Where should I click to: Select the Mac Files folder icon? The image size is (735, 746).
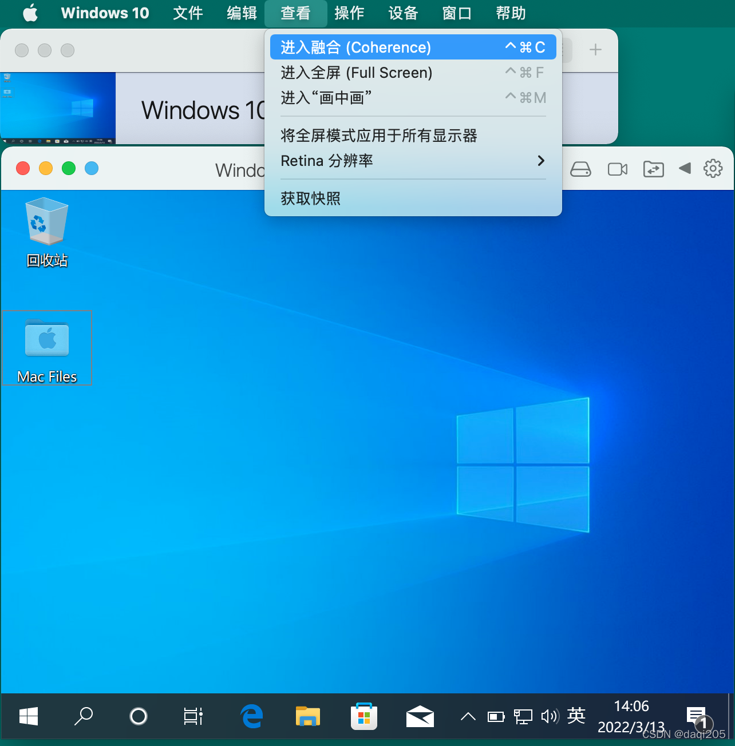(47, 348)
